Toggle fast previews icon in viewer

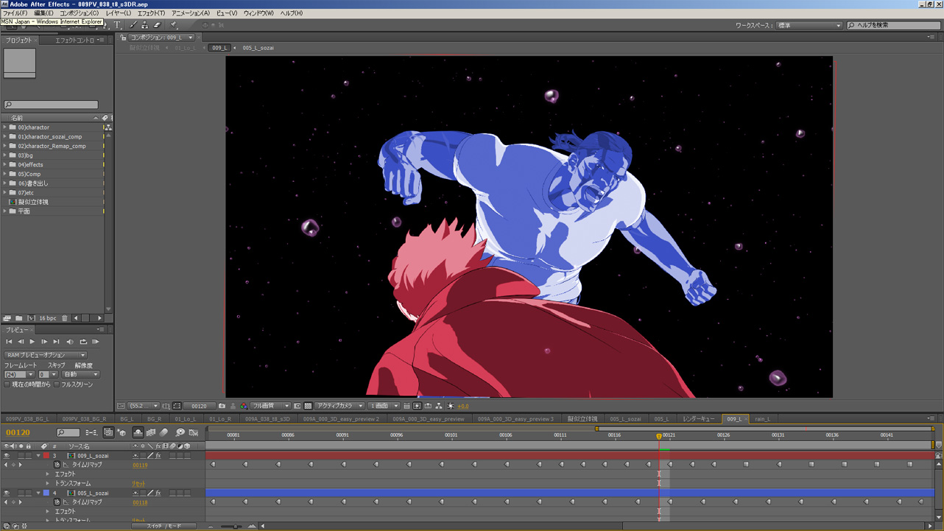point(416,406)
